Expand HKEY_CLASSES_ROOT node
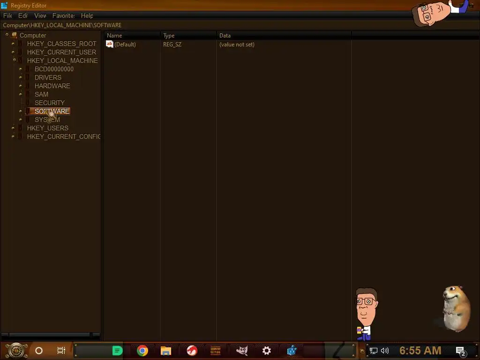The width and height of the screenshot is (480, 360). (x=13, y=44)
